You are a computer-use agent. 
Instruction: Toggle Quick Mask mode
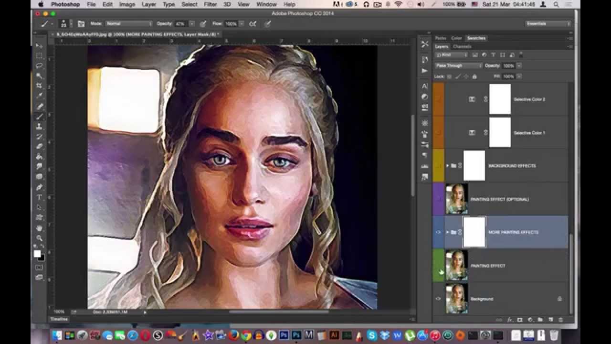click(x=40, y=268)
